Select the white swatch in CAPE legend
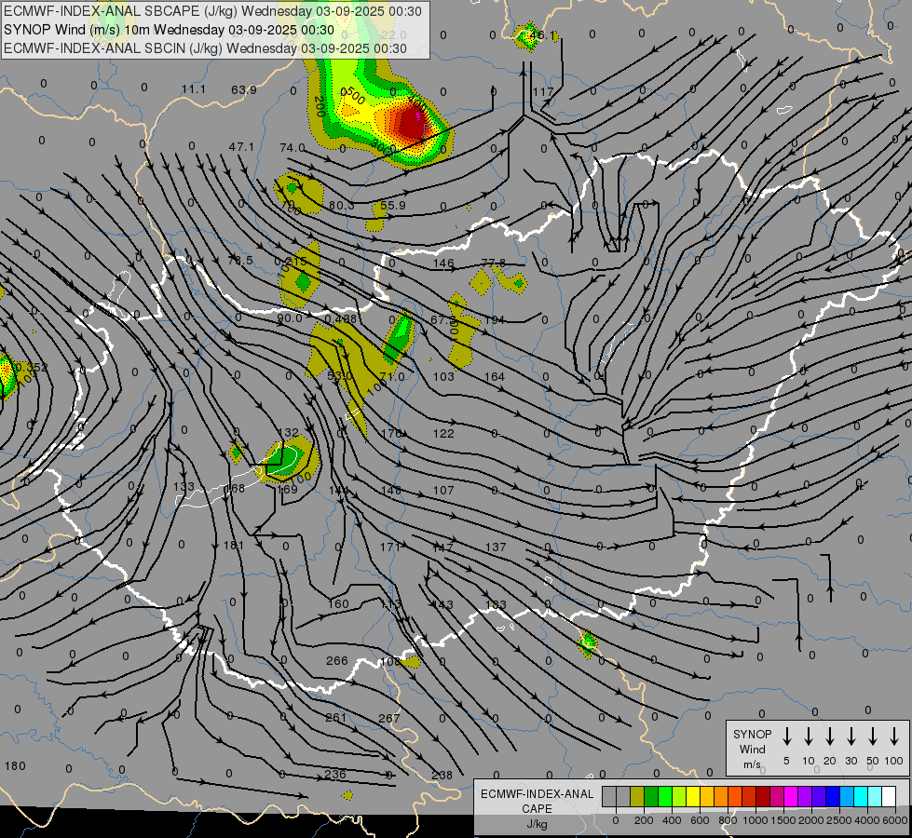 pos(888,796)
